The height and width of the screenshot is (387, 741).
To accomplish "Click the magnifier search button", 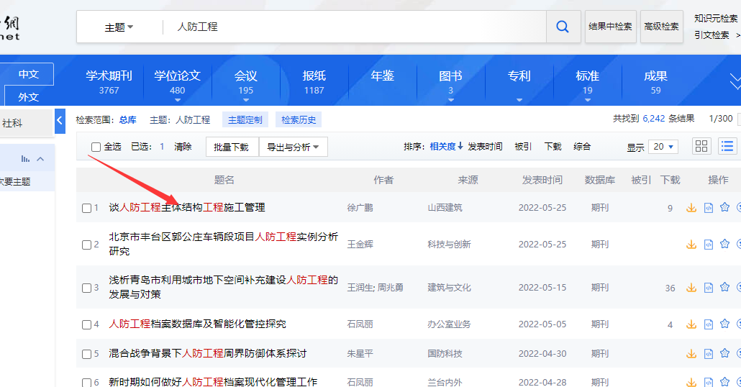I will point(563,27).
